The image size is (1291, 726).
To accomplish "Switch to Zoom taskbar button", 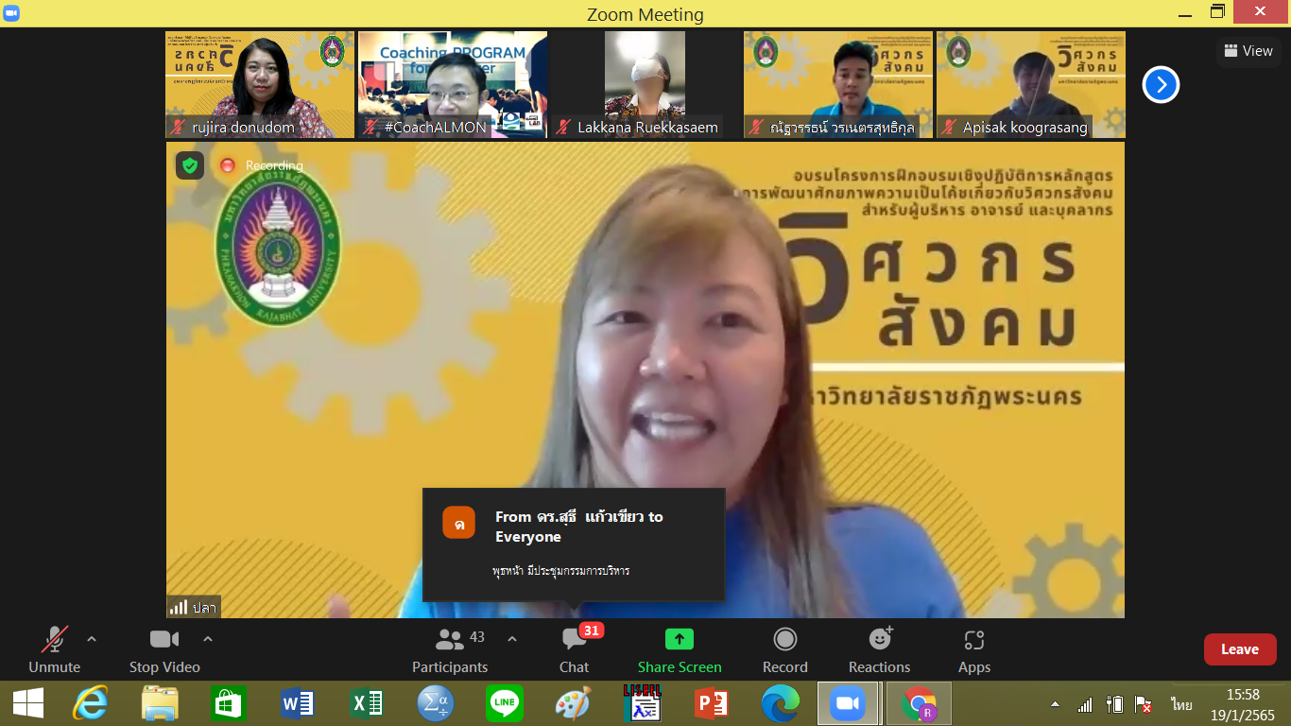I will [x=848, y=704].
